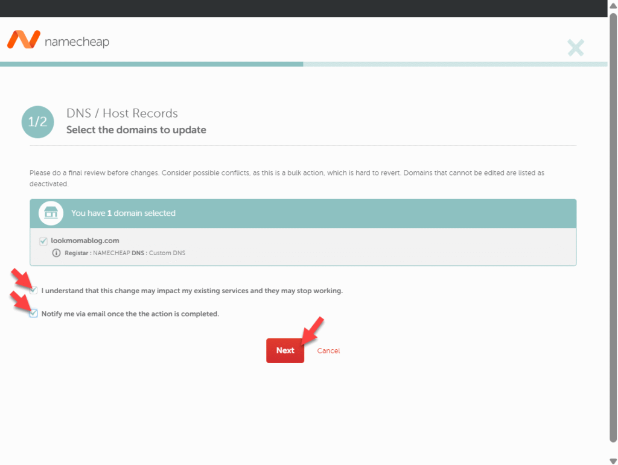Screen dimensions: 618x465
Task: Click the storefront icon in the domain banner
Action: tap(51, 213)
